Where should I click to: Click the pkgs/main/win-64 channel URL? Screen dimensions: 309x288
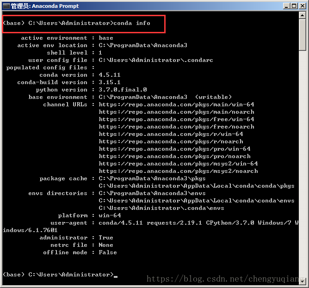click(176, 104)
